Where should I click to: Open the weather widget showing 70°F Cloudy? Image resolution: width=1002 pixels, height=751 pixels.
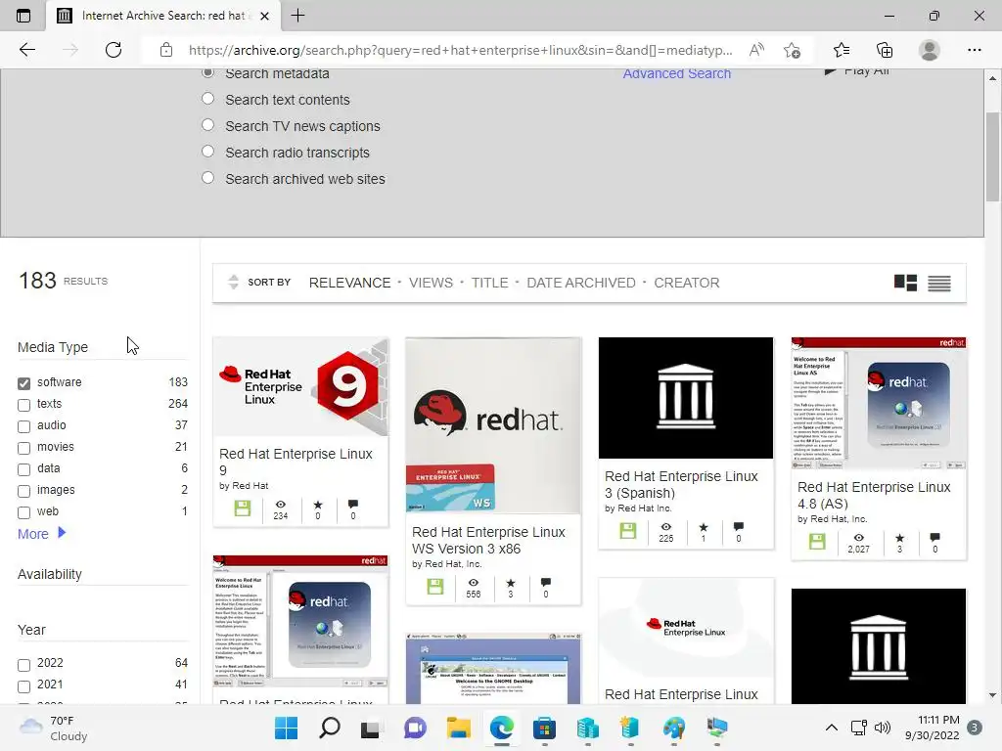pos(54,728)
